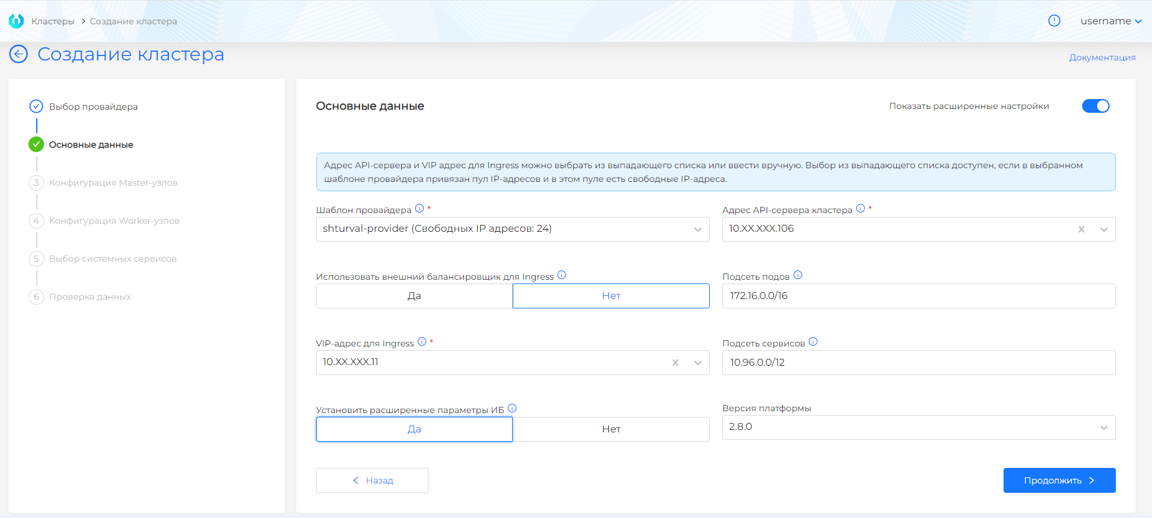This screenshot has width=1152, height=519.
Task: Open the Версия платформы dropdown
Action: click(x=1103, y=427)
